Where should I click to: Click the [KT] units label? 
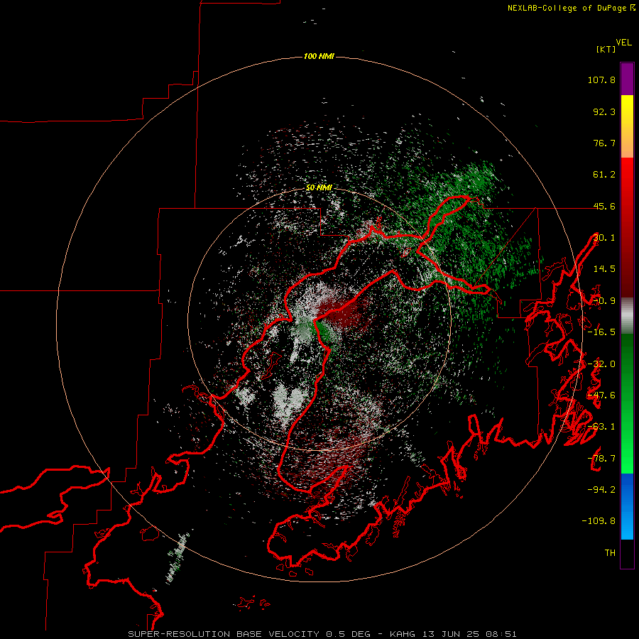coord(606,49)
